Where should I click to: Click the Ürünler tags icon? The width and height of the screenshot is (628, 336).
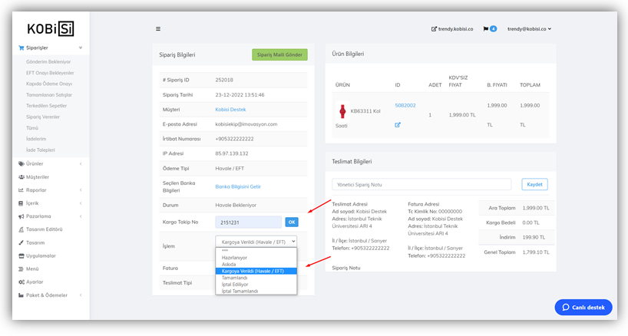pyautogui.click(x=21, y=163)
